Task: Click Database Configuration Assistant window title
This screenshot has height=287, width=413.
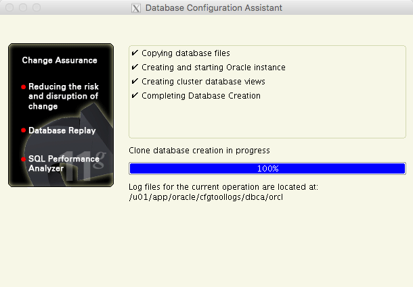Action: tap(214, 8)
